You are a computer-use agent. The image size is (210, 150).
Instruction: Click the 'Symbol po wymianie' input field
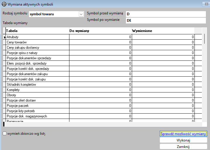[x=166, y=20]
